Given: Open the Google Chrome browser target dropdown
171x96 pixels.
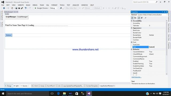Looking at the screenshot, I should pyautogui.click(x=49, y=8).
